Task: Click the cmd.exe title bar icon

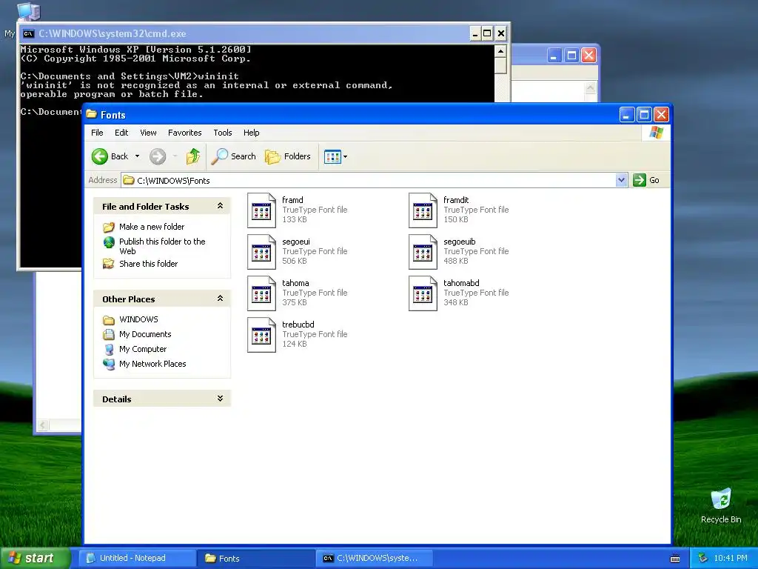Action: 29,33
